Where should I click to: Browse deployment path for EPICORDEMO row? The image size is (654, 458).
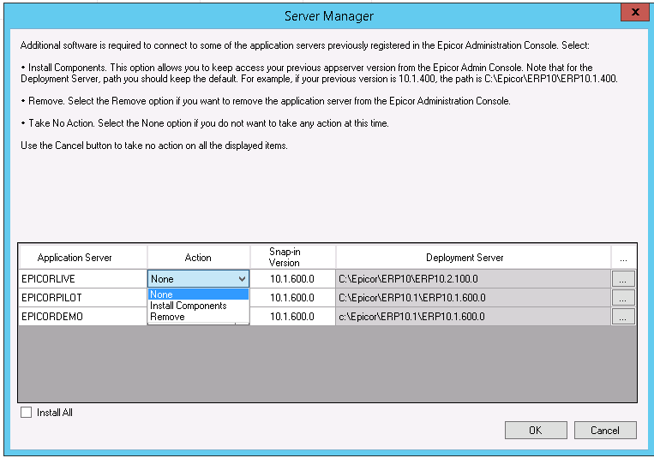623,316
